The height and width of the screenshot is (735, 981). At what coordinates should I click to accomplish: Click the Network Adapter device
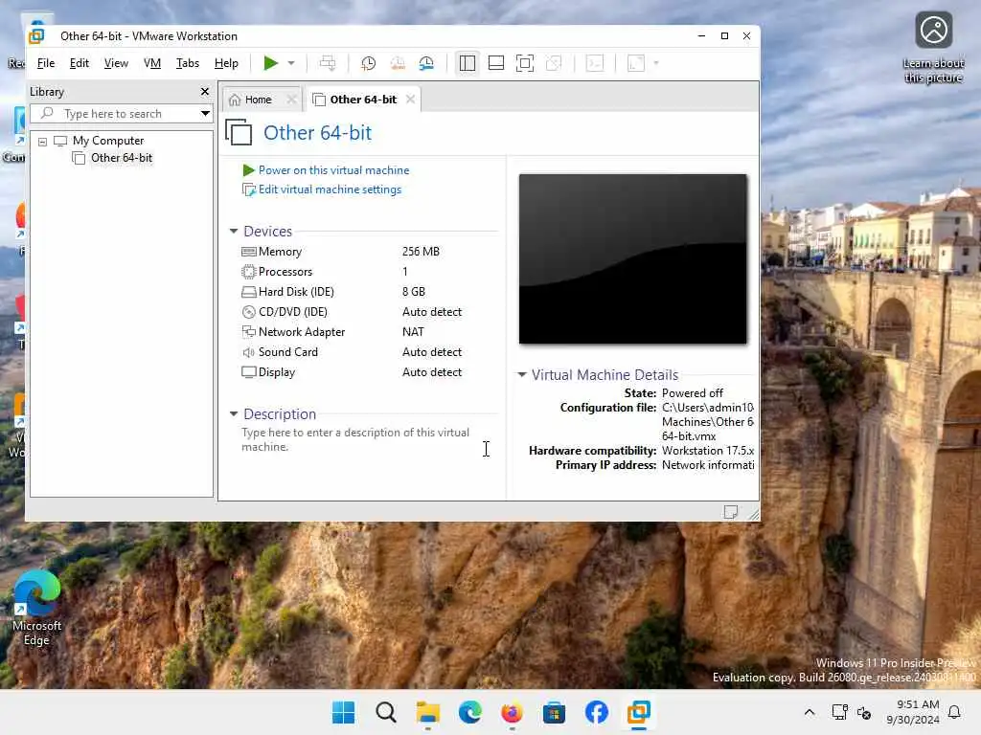[302, 332]
